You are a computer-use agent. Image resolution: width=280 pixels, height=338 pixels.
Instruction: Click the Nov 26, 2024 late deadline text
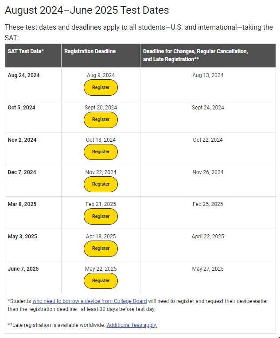pos(208,172)
